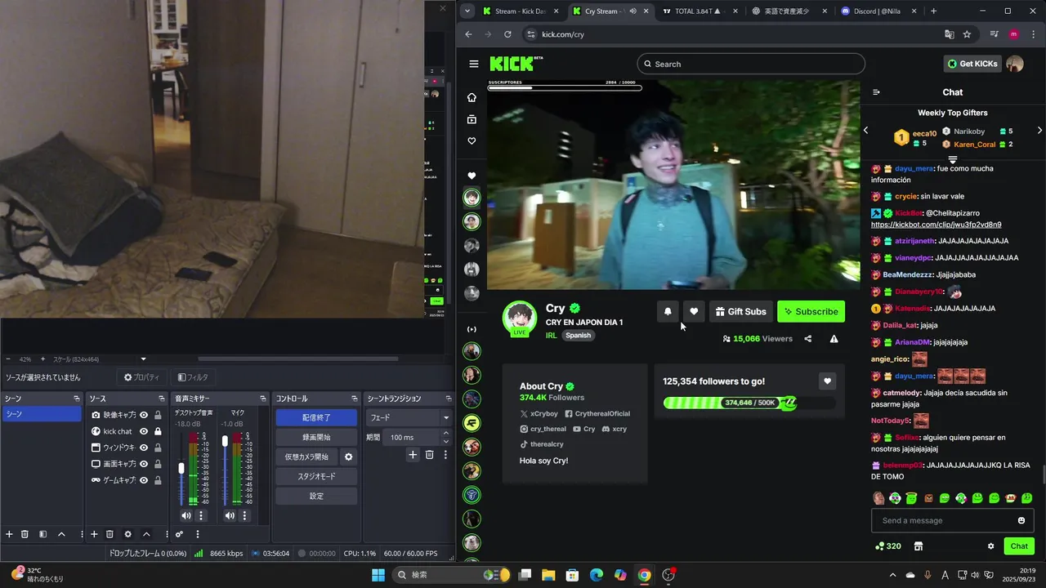Open Browse icon in the Kick sidebar
The height and width of the screenshot is (588, 1046).
pos(472,119)
